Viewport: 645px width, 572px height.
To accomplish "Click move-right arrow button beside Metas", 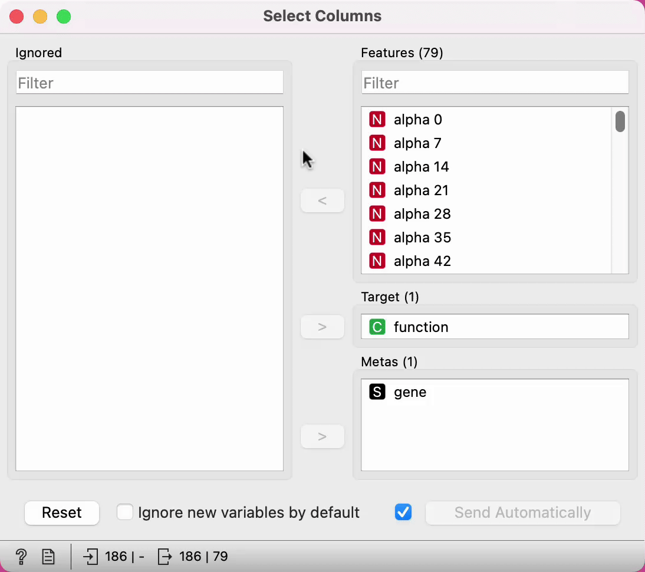I will click(x=322, y=437).
